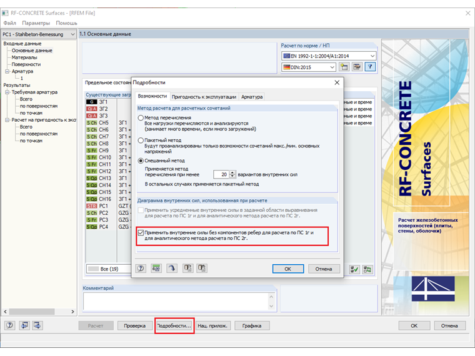Screen dimensions: 475x356
Task: Collapse the Арматура tree node
Action: click(7, 71)
